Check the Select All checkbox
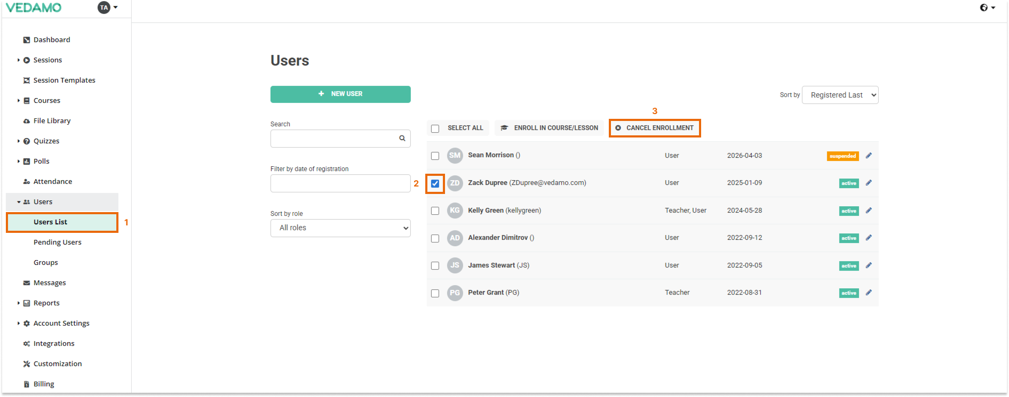The height and width of the screenshot is (397, 1009). (435, 128)
